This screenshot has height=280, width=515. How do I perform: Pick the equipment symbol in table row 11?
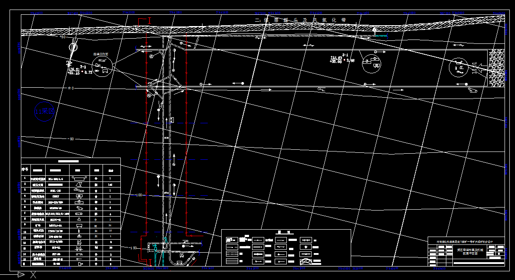point(80,236)
